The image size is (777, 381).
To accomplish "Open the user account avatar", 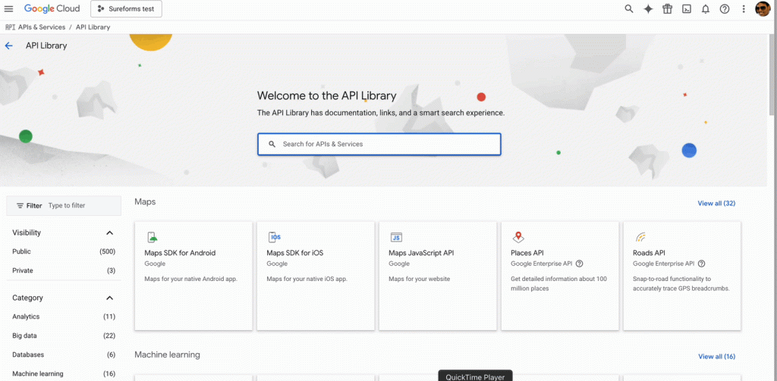I will 762,9.
